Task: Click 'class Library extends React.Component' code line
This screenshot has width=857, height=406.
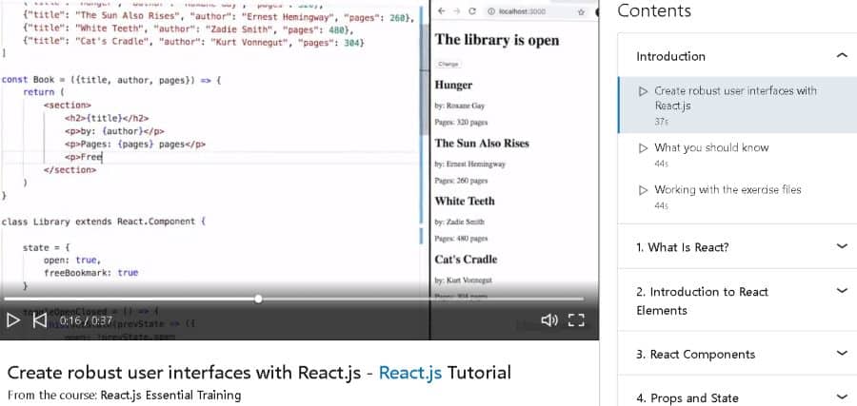Action: pyautogui.click(x=103, y=222)
